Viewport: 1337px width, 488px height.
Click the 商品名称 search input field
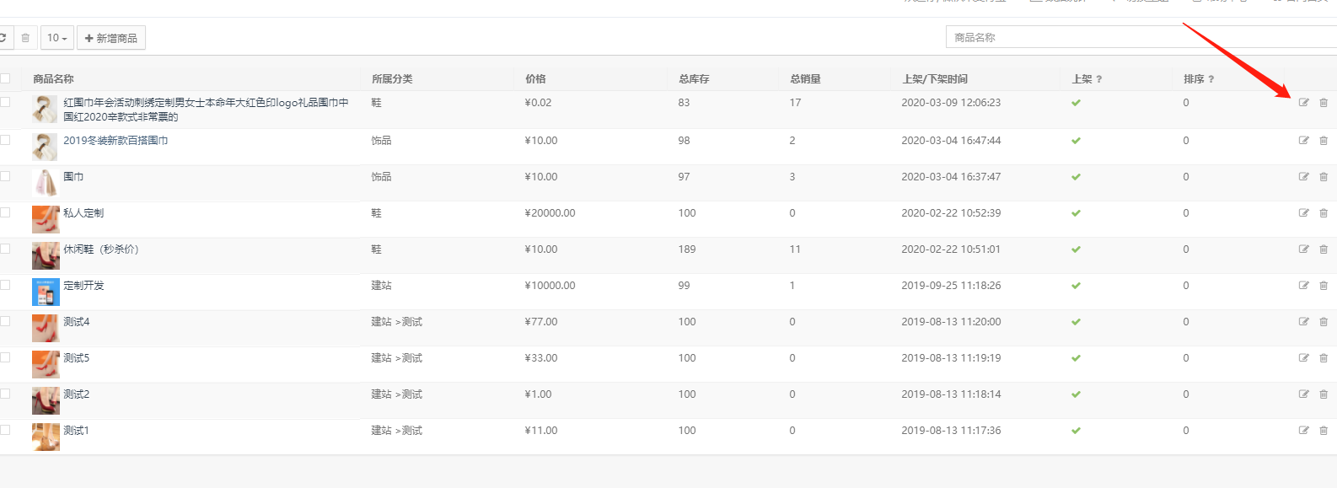coord(1138,37)
